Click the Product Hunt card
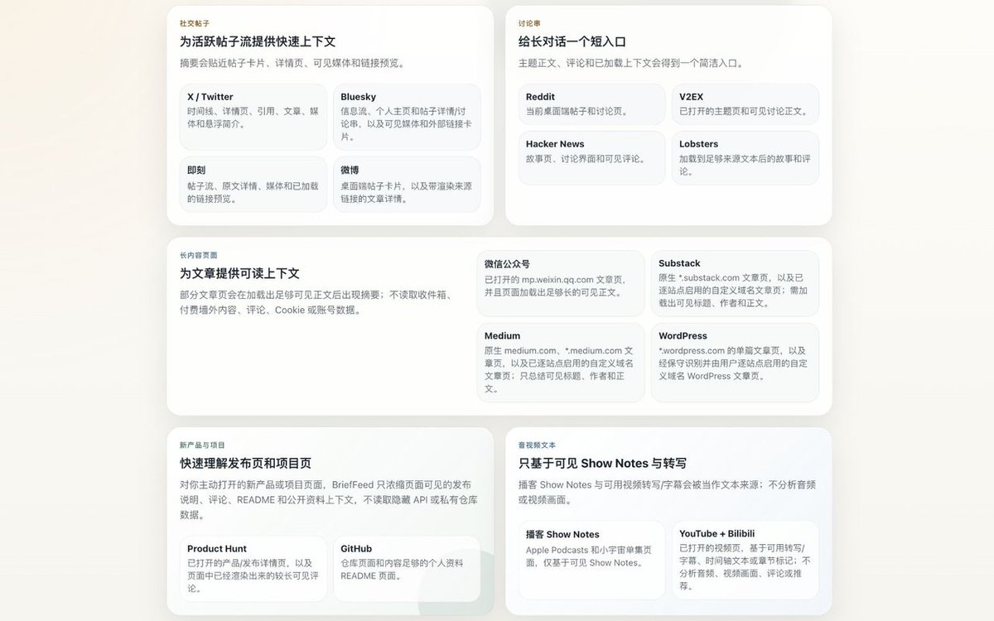 tap(253, 569)
